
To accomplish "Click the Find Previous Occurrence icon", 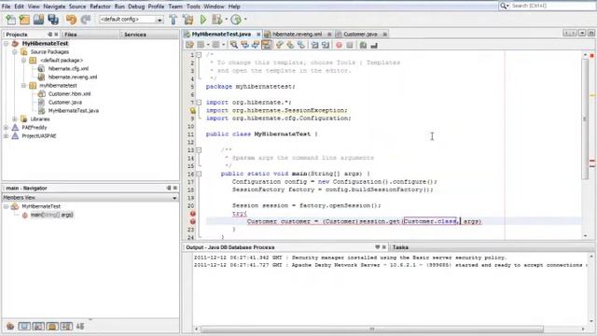I will click(x=244, y=45).
